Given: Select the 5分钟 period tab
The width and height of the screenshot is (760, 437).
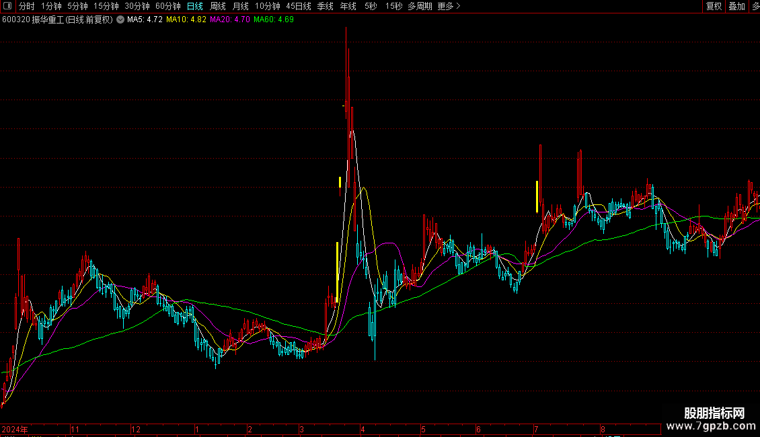Looking at the screenshot, I should click(x=77, y=6).
